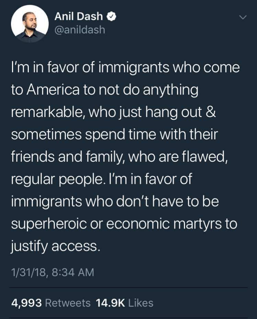Image resolution: width=257 pixels, height=319 pixels.
Task: Click the phrase "regular people"
Action: tap(56, 180)
